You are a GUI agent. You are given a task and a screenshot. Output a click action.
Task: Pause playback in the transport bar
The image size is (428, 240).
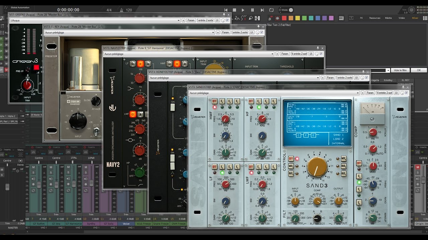coord(252,10)
